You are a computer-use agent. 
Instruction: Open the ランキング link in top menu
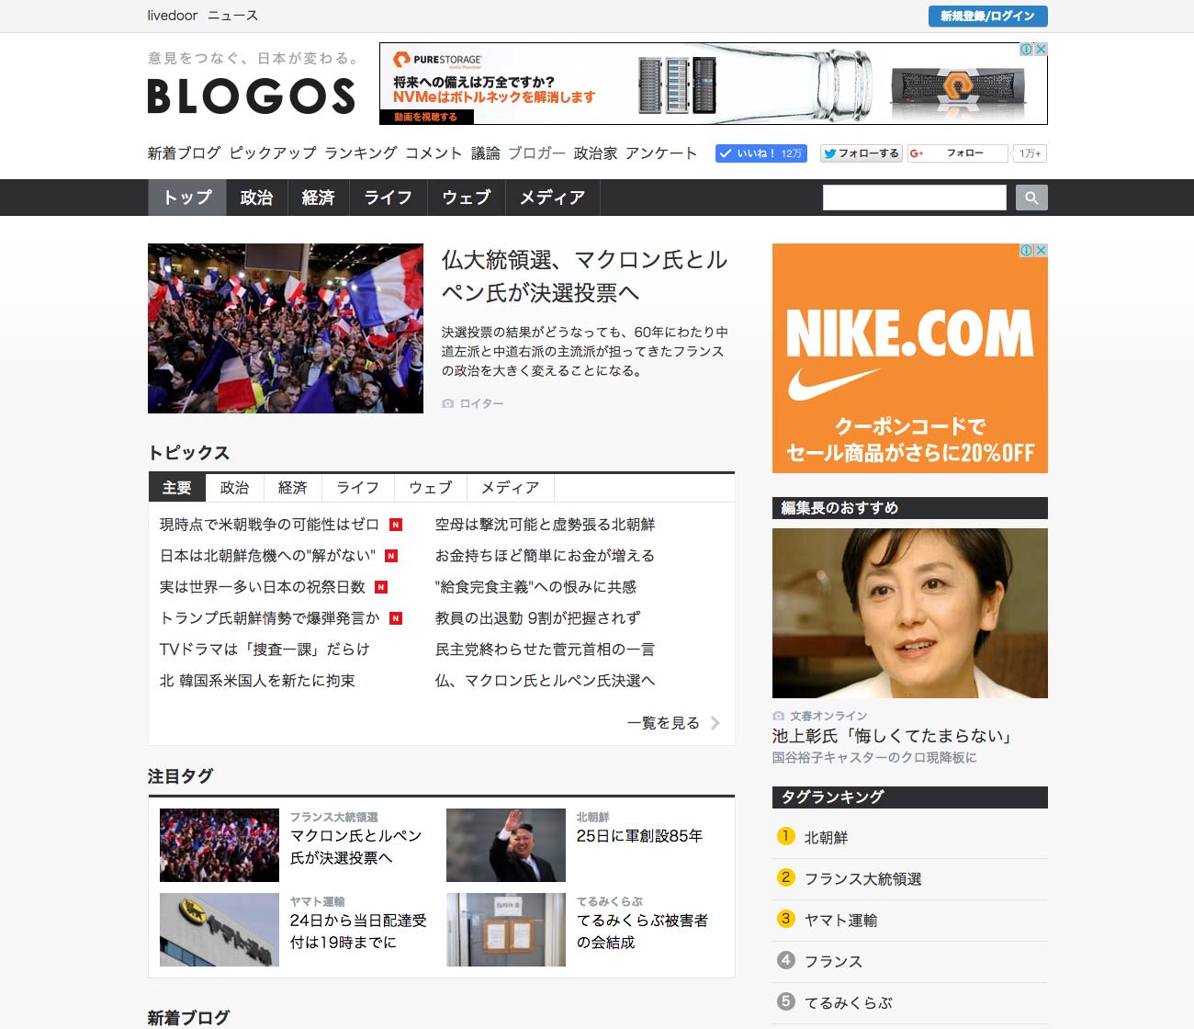tap(361, 153)
